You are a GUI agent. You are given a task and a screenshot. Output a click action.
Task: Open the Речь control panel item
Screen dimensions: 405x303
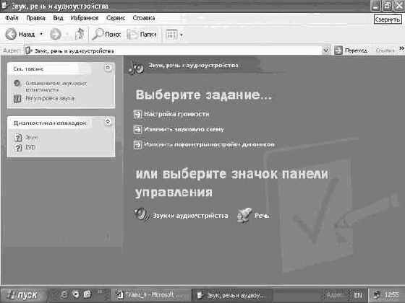[262, 216]
